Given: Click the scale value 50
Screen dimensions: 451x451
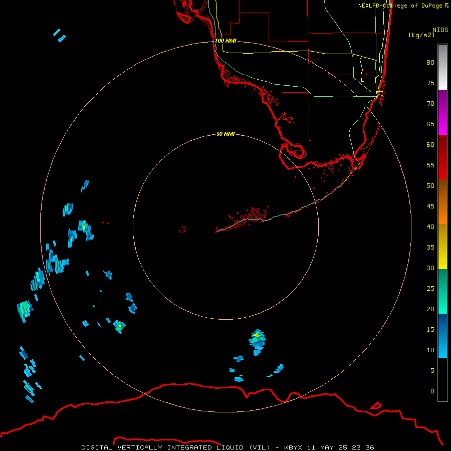Looking at the screenshot, I should pos(430,186).
